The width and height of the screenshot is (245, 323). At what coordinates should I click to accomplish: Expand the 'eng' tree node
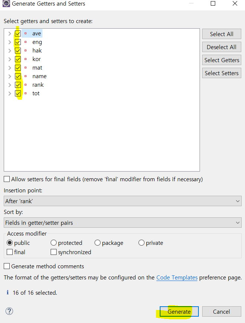coord(9,42)
